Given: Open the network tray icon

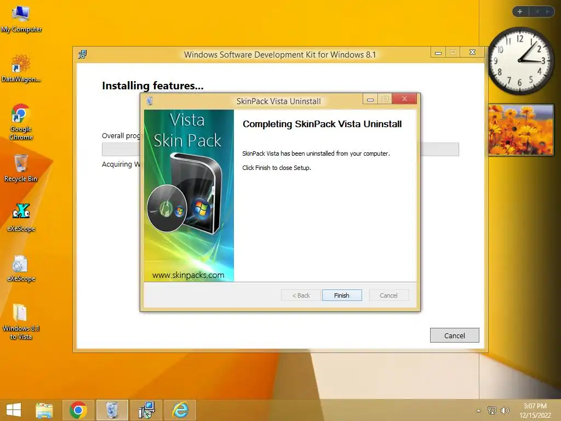Looking at the screenshot, I should (x=492, y=410).
